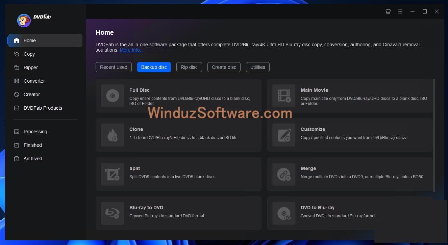Click the Full Disc mode icon
Viewport: 448px width, 245px height.
(113, 96)
